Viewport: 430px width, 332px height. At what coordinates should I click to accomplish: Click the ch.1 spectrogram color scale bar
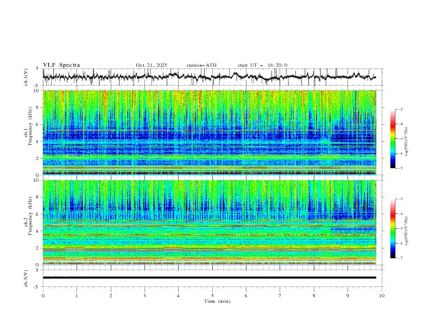(393, 139)
